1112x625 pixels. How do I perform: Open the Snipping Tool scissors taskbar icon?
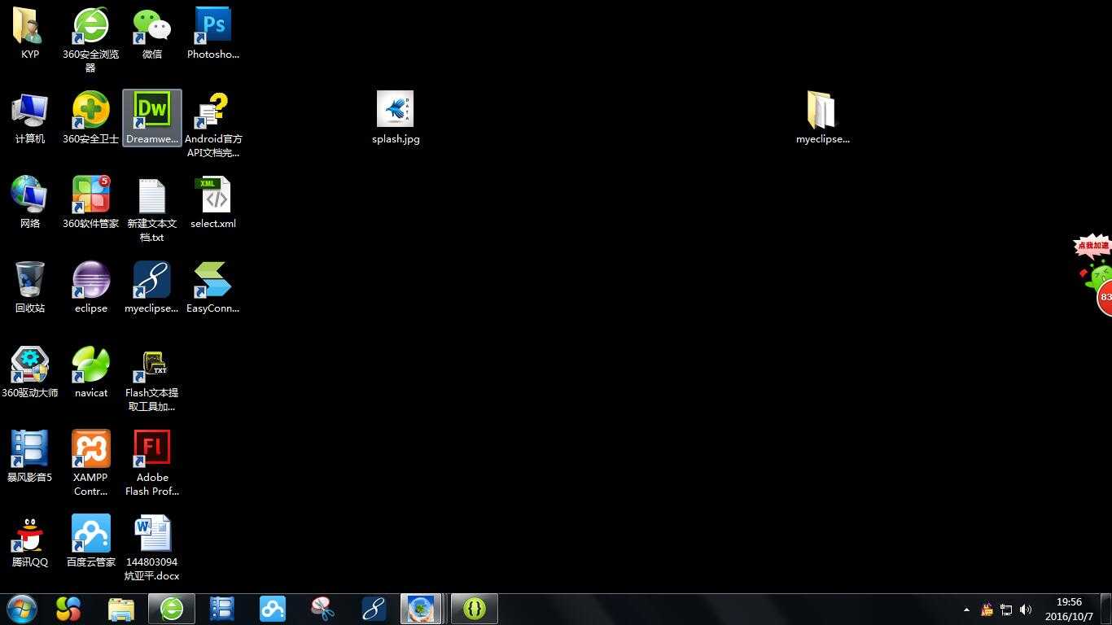click(322, 609)
